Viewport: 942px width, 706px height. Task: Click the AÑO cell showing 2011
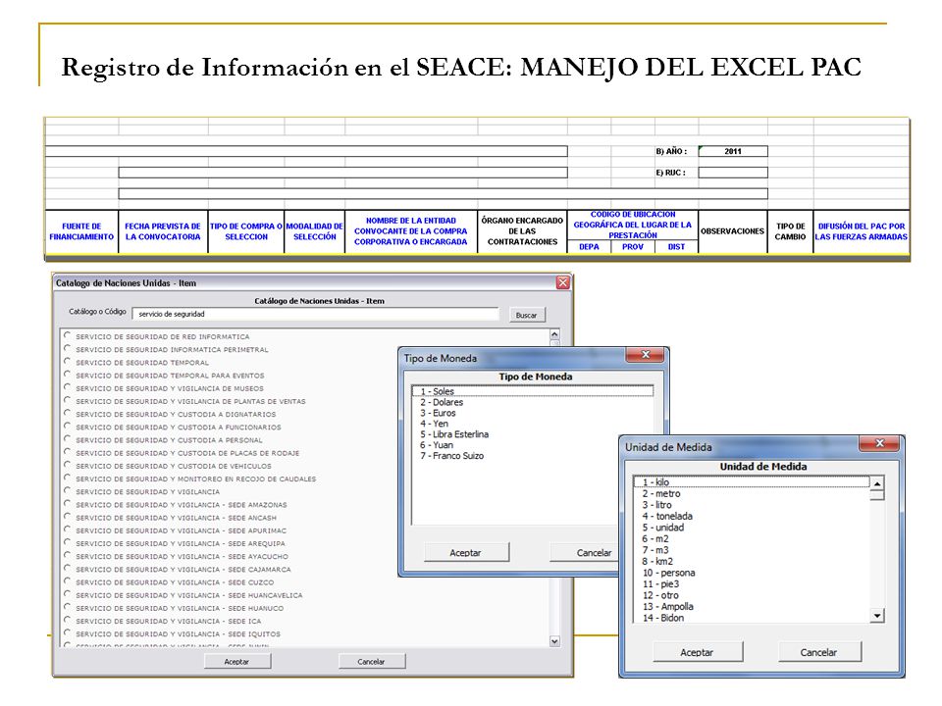(733, 151)
